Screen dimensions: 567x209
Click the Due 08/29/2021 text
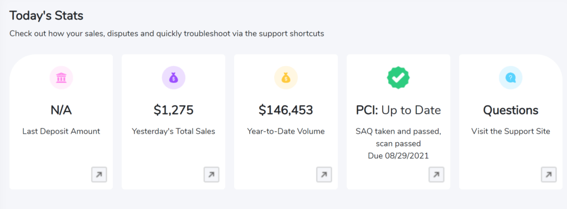pyautogui.click(x=399, y=156)
